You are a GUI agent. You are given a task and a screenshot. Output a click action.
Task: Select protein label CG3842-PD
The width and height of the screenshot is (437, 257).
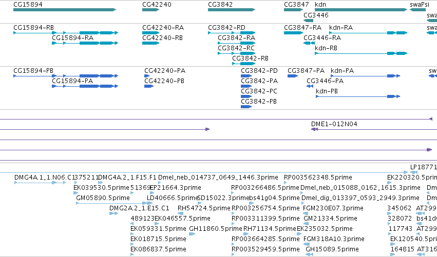point(259,71)
